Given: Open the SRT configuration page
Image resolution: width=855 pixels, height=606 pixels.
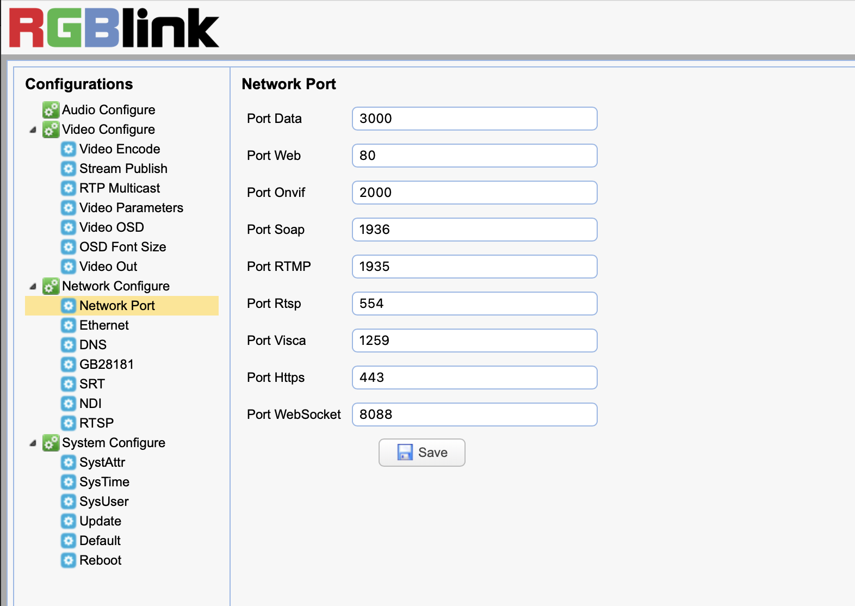Looking at the screenshot, I should point(92,384).
